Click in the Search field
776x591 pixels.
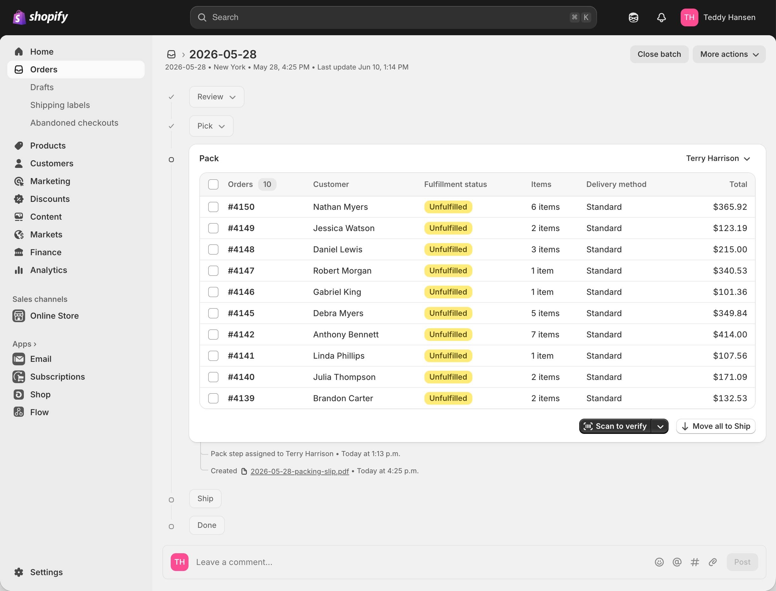[393, 17]
